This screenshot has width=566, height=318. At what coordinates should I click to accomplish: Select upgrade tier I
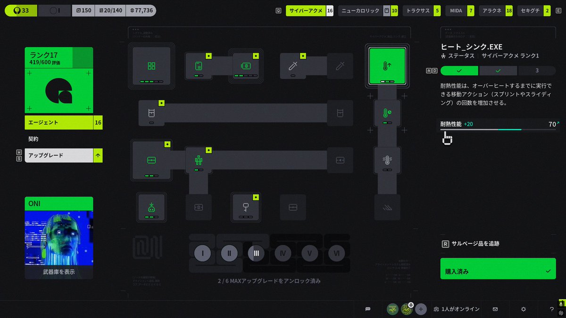tap(202, 253)
